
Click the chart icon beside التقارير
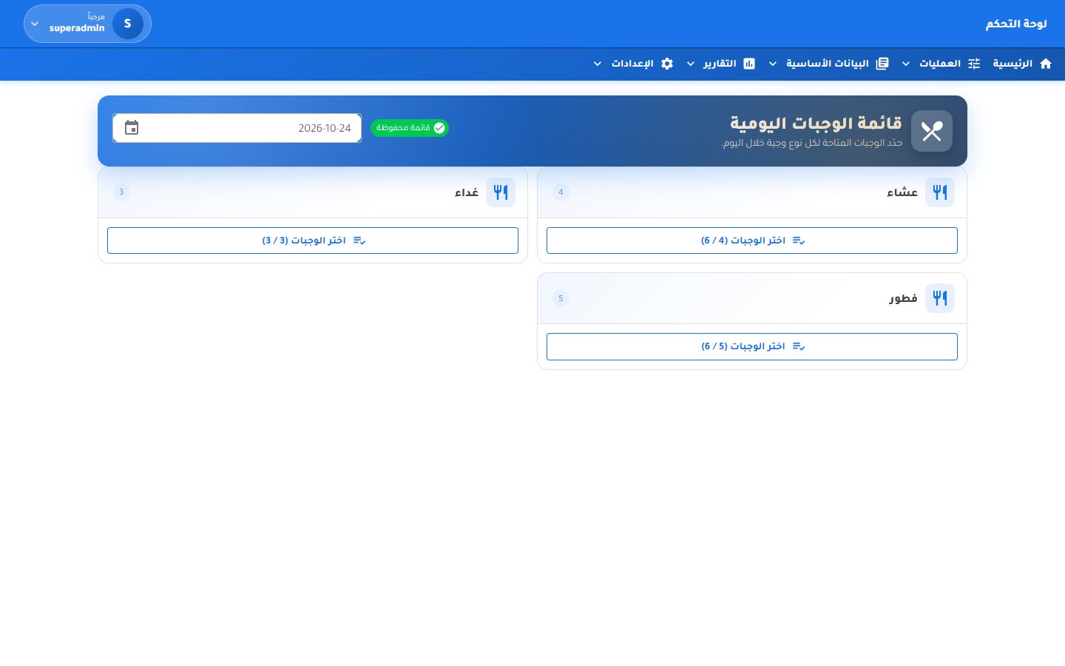749,64
